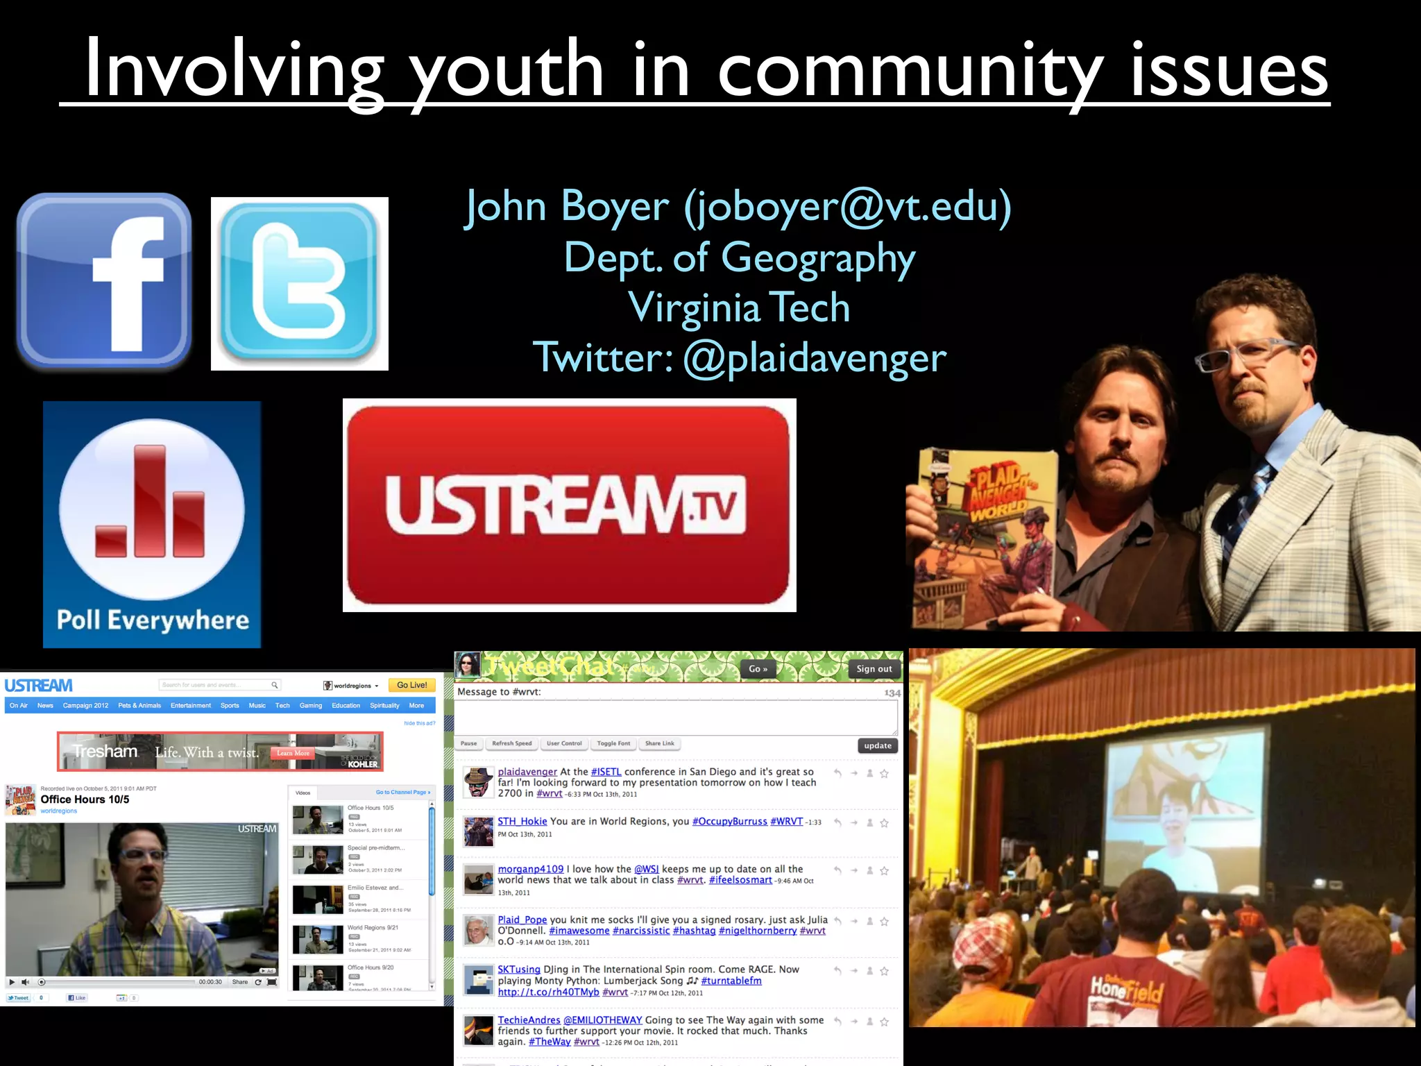Click the Ustream search magnifier icon
The width and height of the screenshot is (1421, 1066).
point(275,685)
